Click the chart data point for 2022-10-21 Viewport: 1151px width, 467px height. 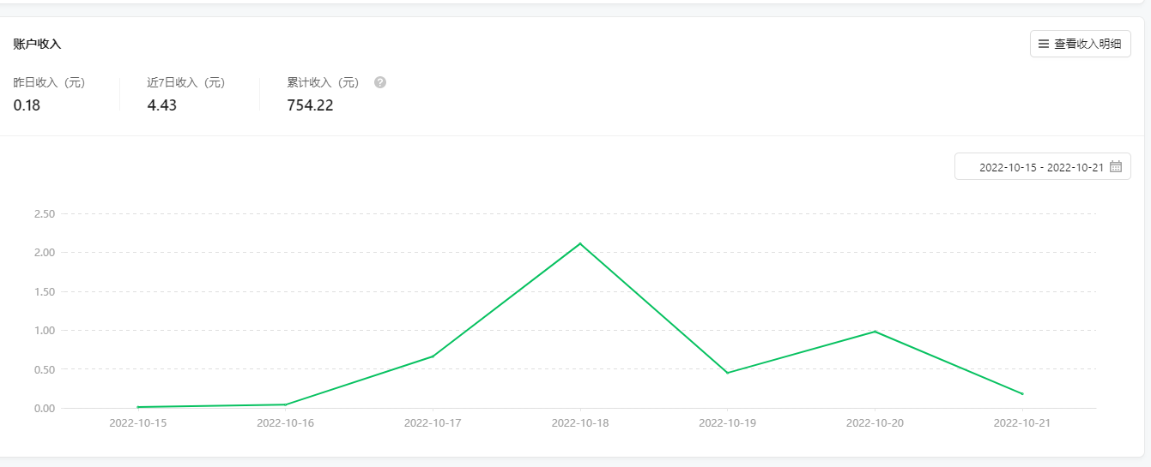click(1022, 394)
